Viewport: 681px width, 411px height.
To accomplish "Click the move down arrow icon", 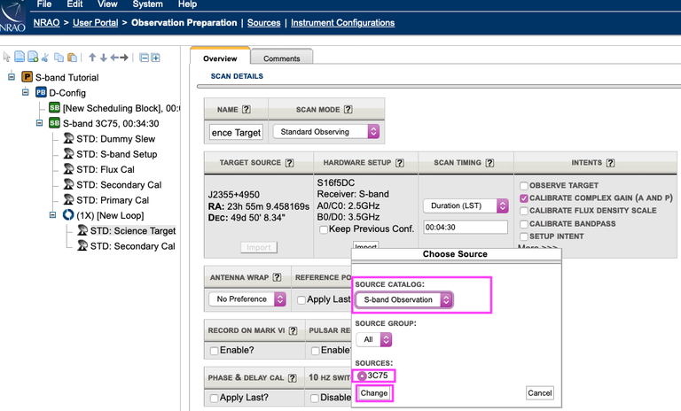I will click(x=104, y=58).
